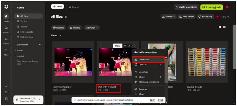
Task: Click Close in saved notification
Action: point(160,100)
